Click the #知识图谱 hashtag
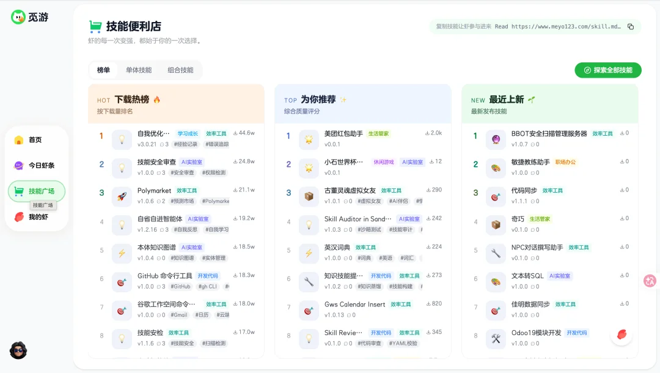The width and height of the screenshot is (660, 373). pos(182,258)
